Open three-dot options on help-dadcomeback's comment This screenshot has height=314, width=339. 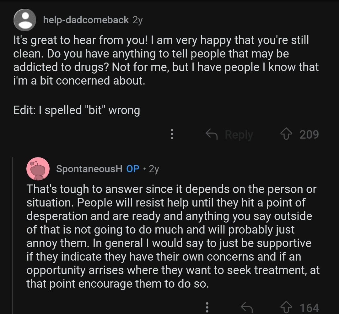172,135
